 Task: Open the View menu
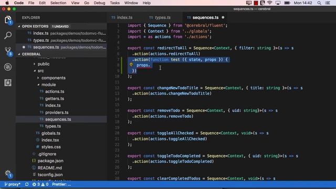pos(75,3)
